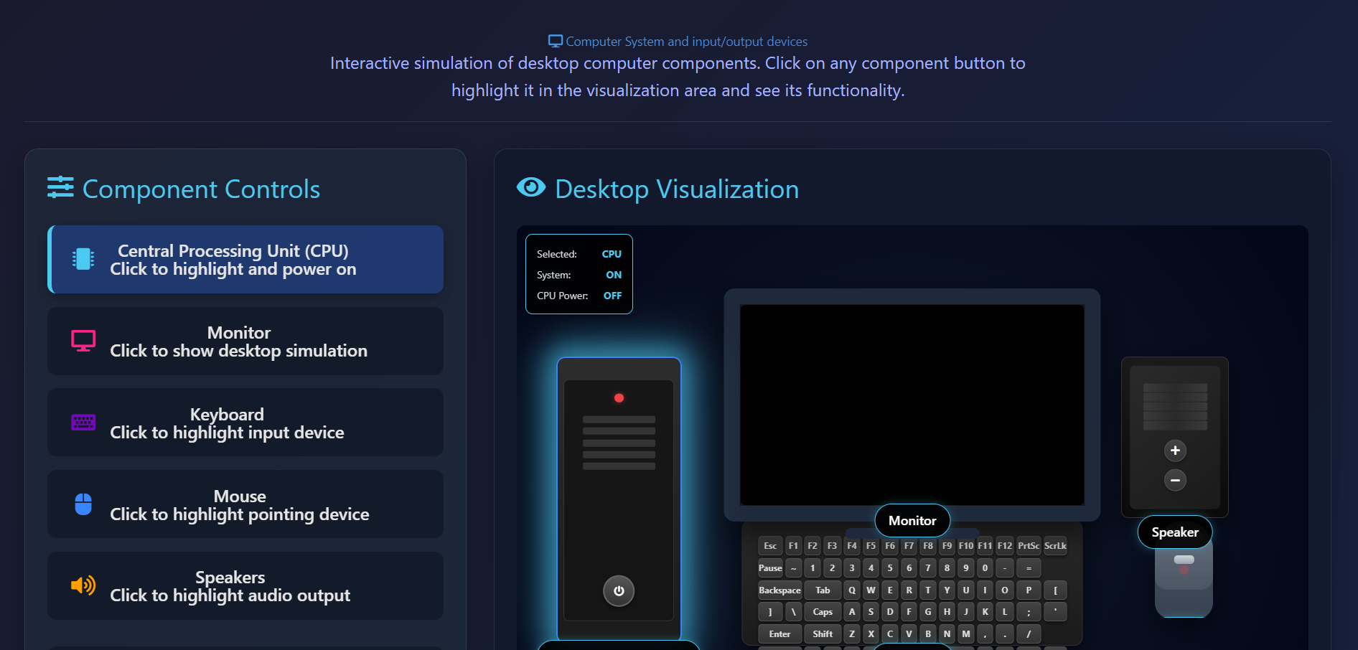
Task: Click the speaker grille in the visualization
Action: pyautogui.click(x=1175, y=407)
